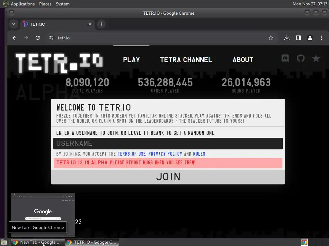Bookmark this page with the star icon
The width and height of the screenshot is (329, 246).
[271, 38]
